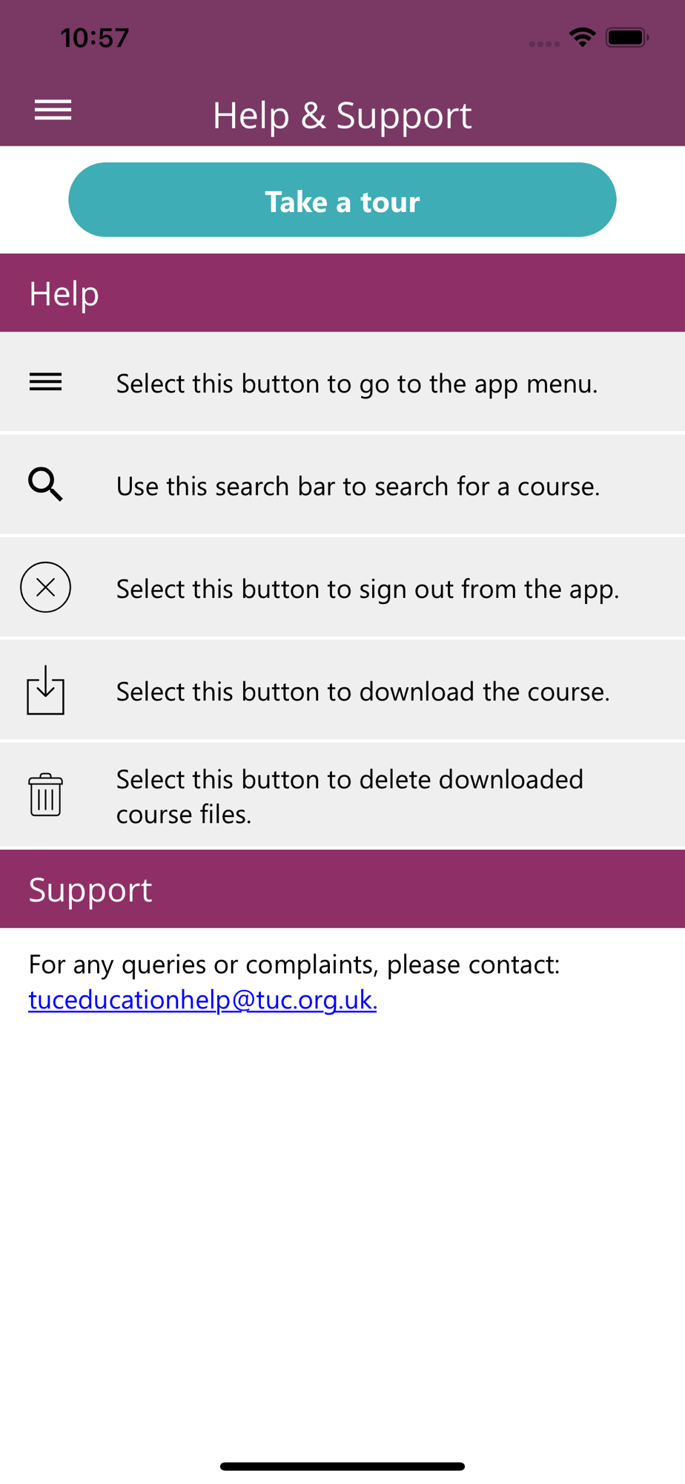Screen dimensions: 685x1484
Task: Open the hamburger menu in header
Action: [53, 111]
